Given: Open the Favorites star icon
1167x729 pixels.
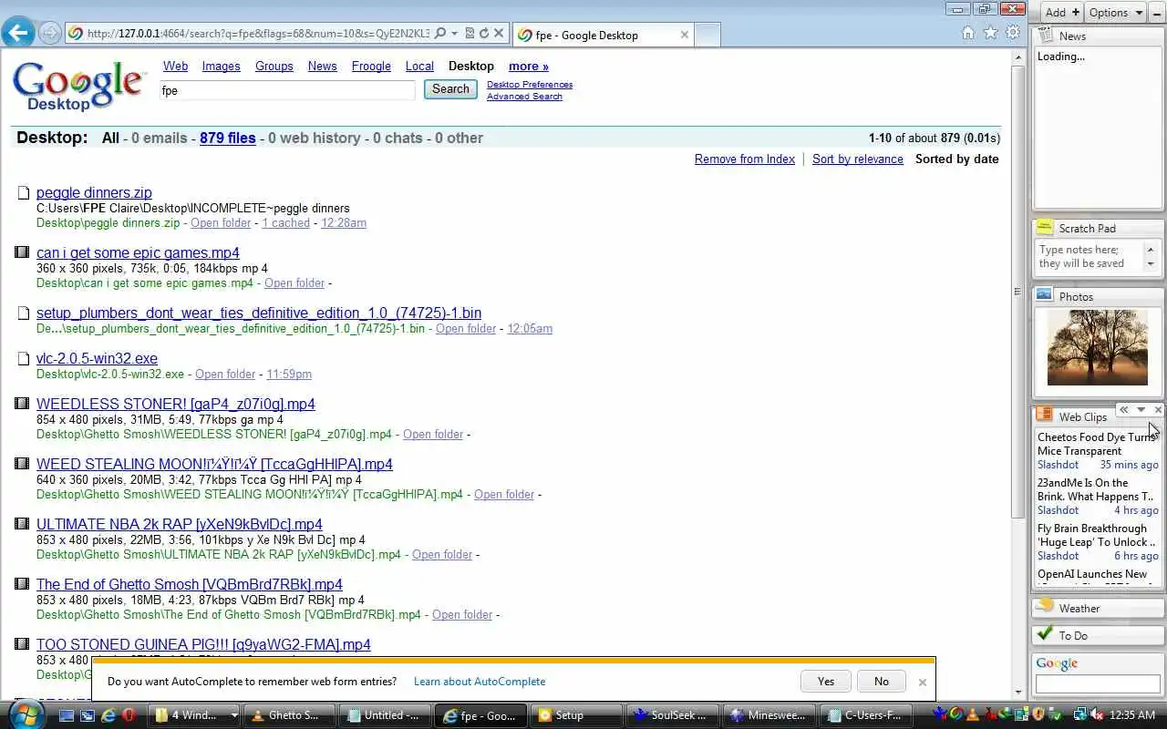Looking at the screenshot, I should (991, 33).
